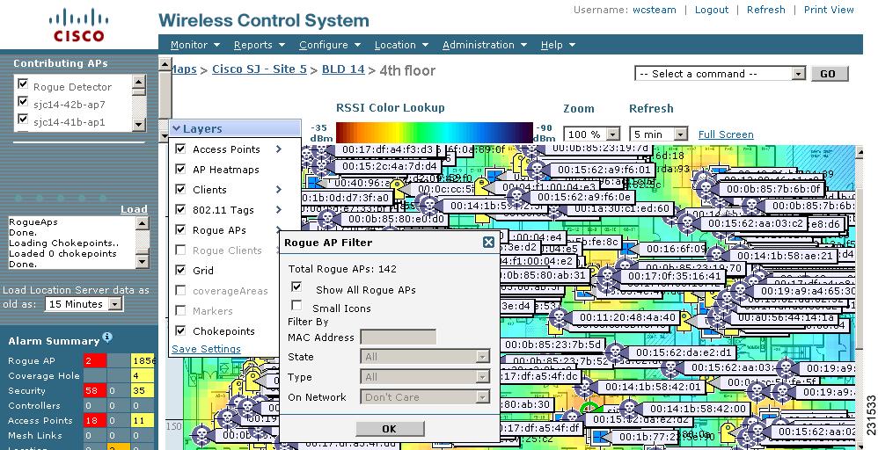Screen dimensions: 878x450
Task: Toggle the Access Points layer checkbox
Action: pyautogui.click(x=180, y=149)
